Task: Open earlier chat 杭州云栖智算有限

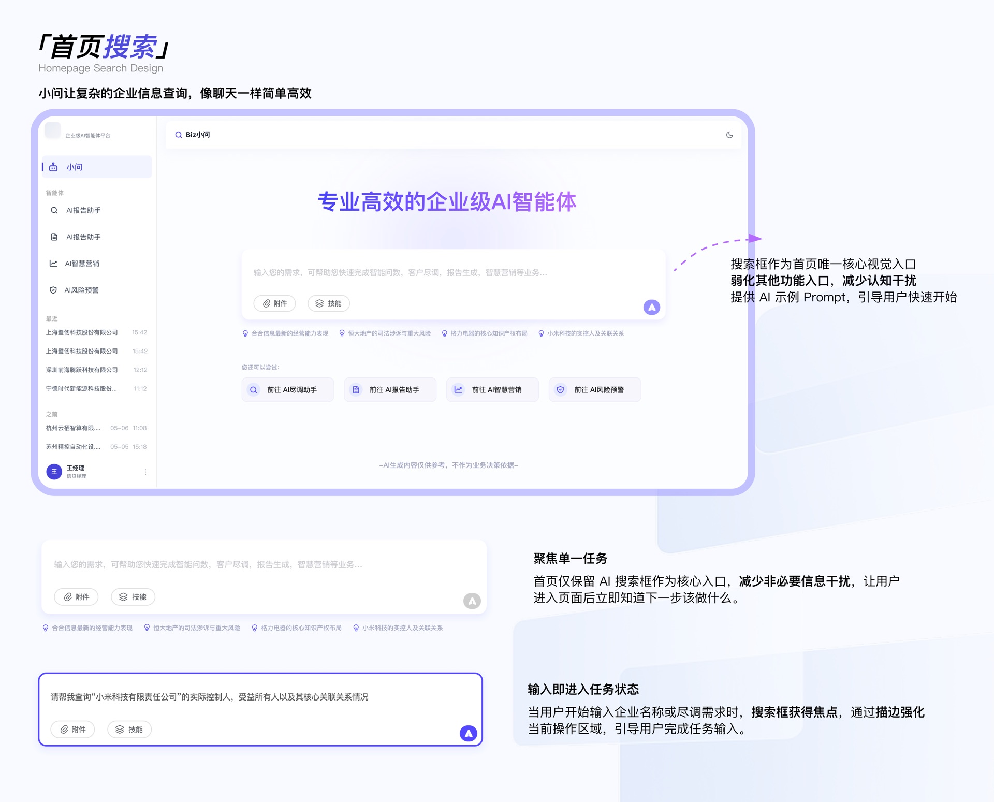Action: (97, 428)
